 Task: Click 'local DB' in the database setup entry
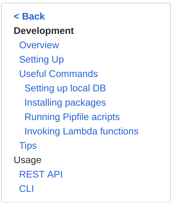point(88,88)
